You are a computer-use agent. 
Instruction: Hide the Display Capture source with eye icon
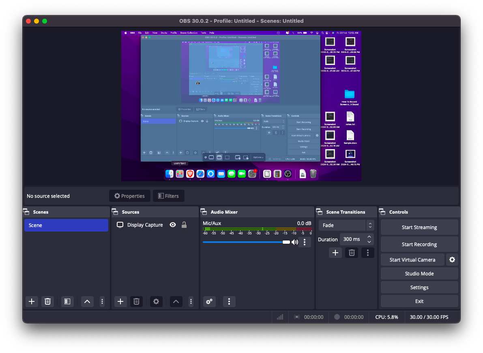tap(173, 225)
